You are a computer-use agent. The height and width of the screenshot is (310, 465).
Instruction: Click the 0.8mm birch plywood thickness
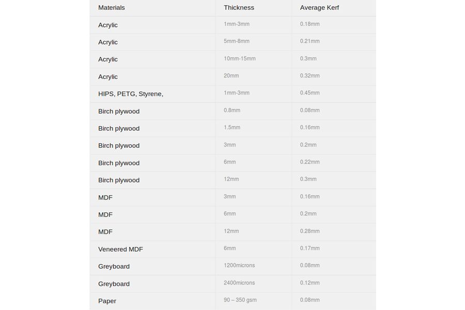232,111
